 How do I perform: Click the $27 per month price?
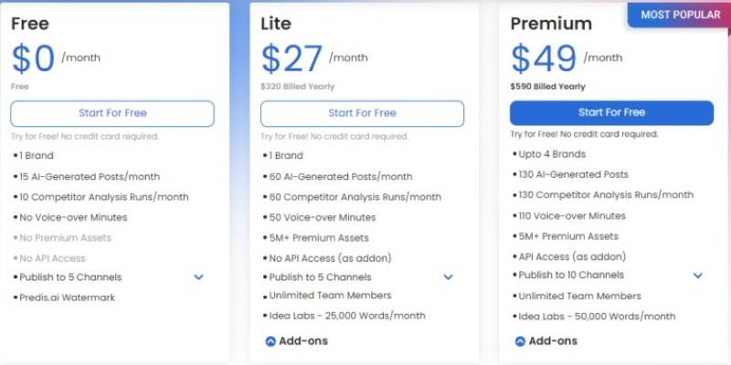[293, 58]
